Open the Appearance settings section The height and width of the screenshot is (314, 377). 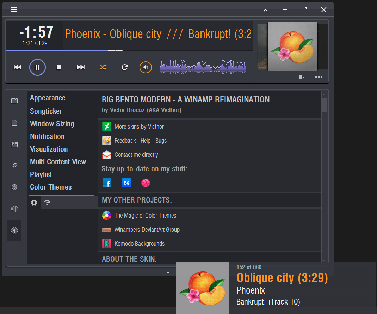point(48,98)
